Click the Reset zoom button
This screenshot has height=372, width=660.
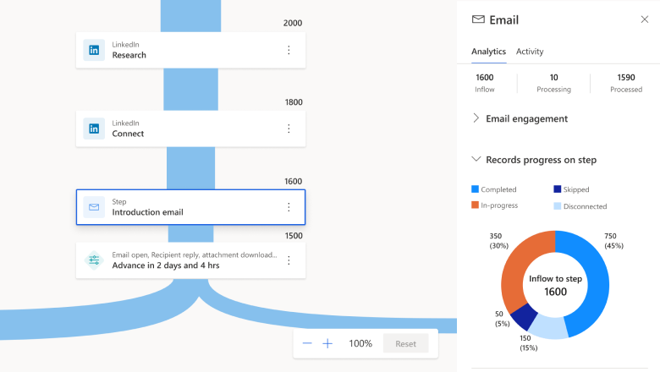(x=405, y=344)
